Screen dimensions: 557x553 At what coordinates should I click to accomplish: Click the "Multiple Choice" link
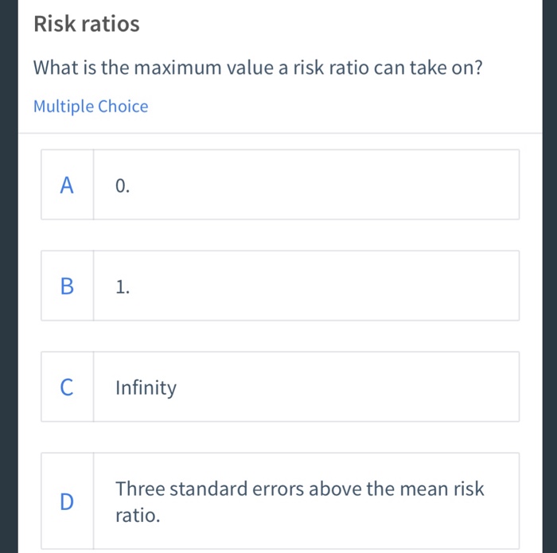tap(91, 107)
